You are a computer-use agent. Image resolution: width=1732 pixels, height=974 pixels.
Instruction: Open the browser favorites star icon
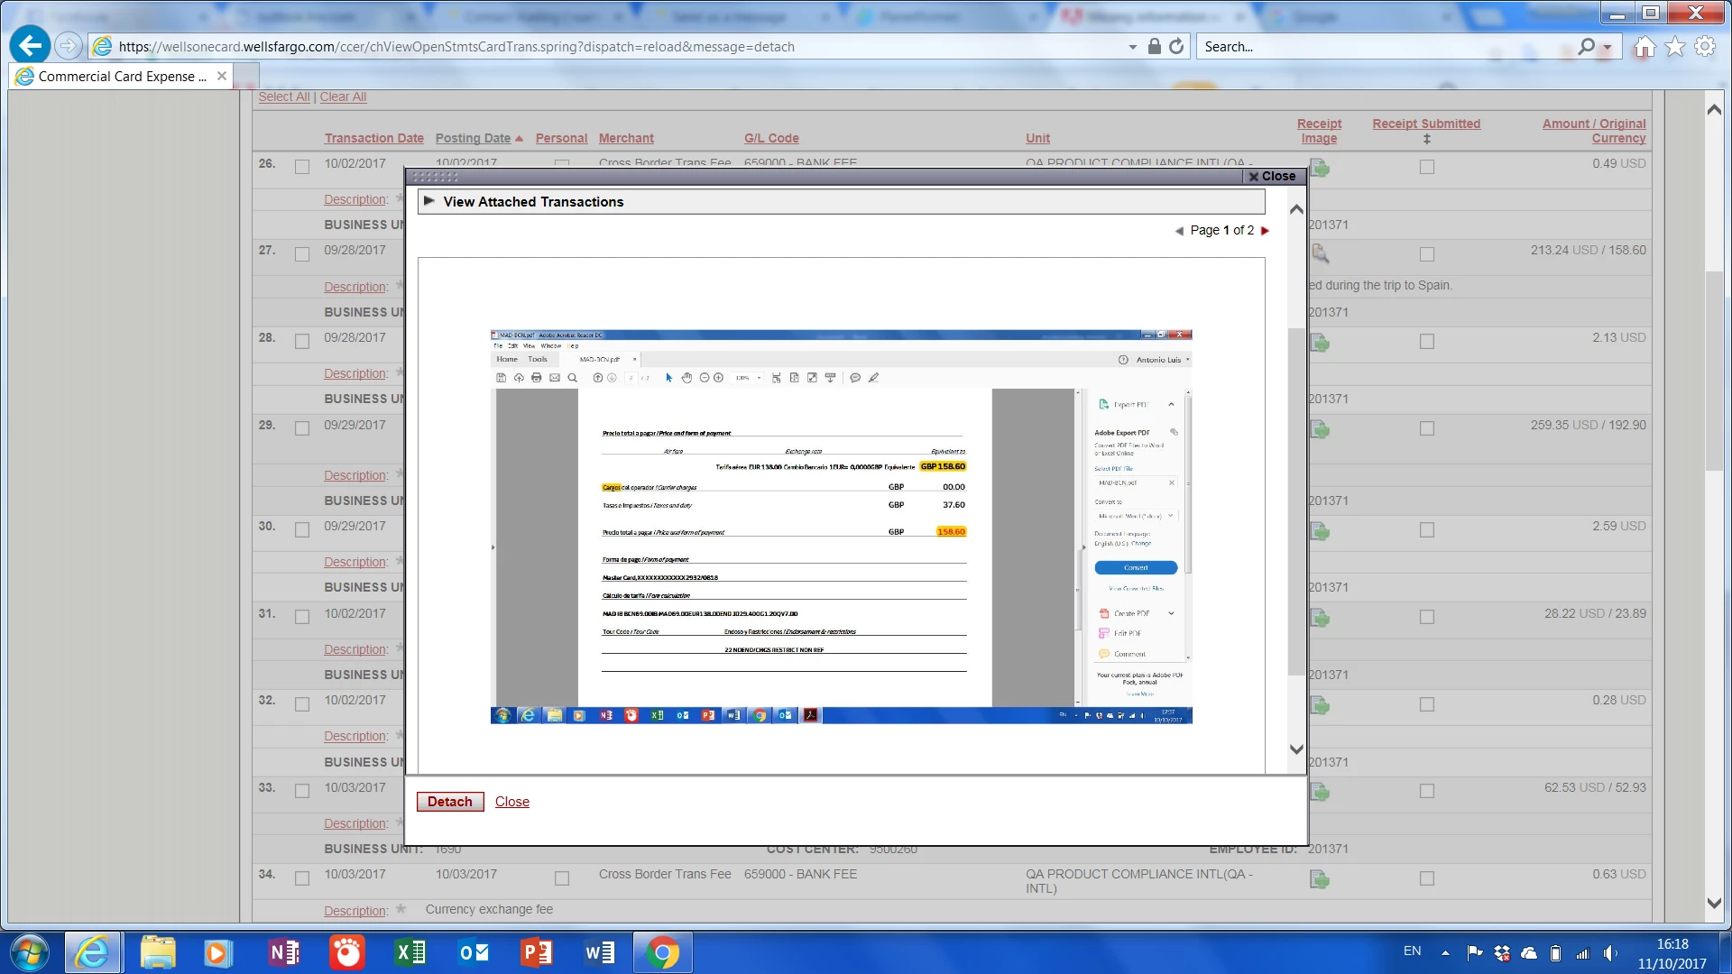click(1675, 46)
